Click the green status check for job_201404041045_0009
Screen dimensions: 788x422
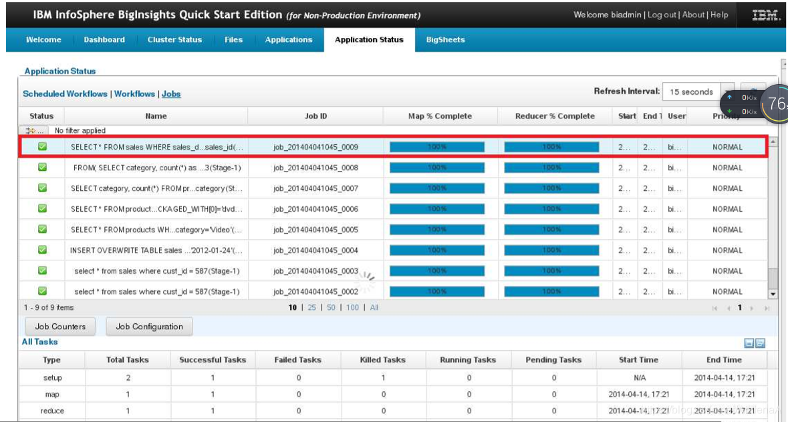point(42,146)
